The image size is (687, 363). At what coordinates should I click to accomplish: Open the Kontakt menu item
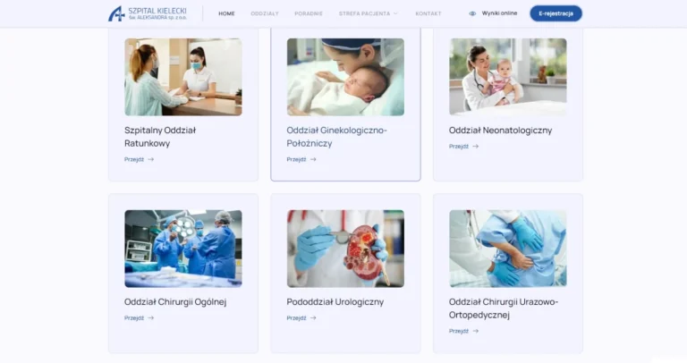tap(428, 13)
